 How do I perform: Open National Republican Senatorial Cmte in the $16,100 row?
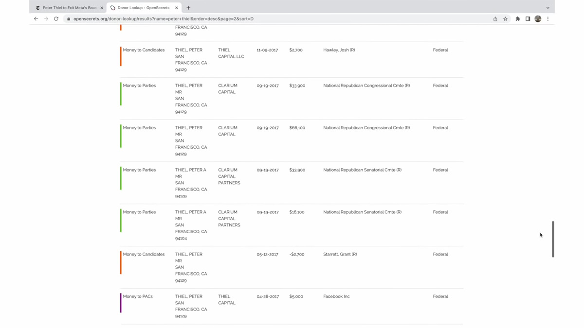[x=363, y=212]
